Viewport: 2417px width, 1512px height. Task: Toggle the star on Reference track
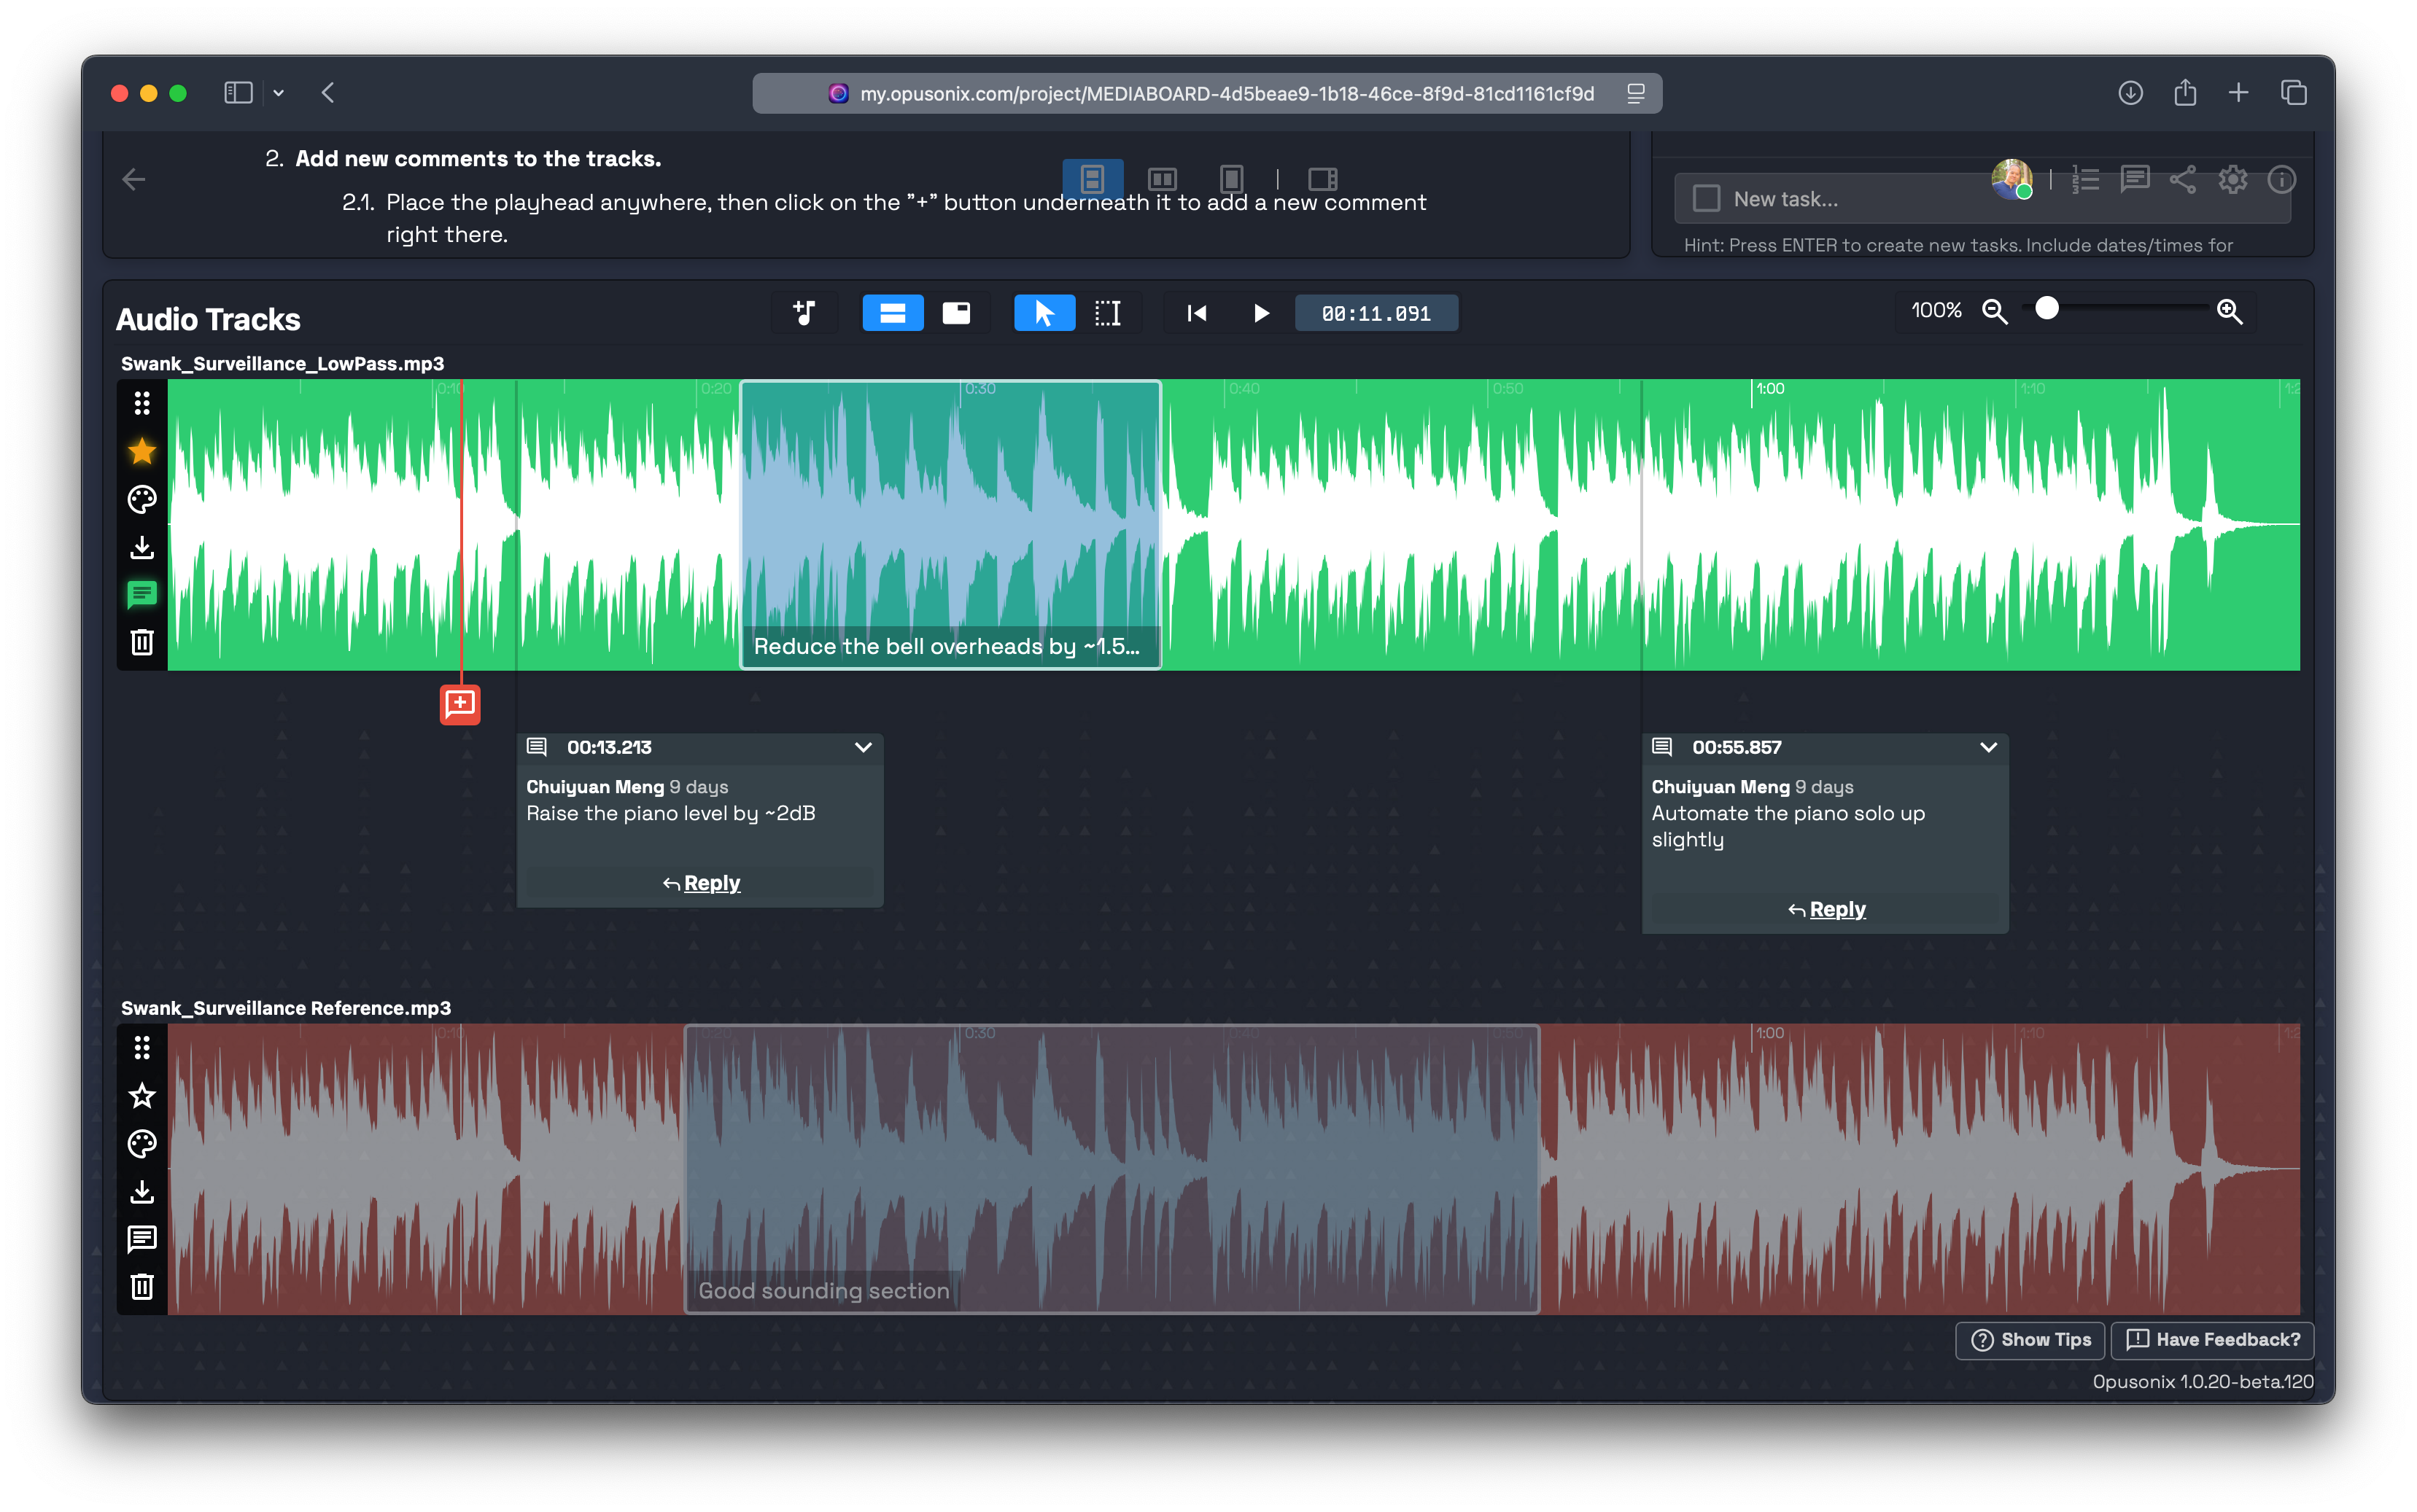coord(142,1096)
